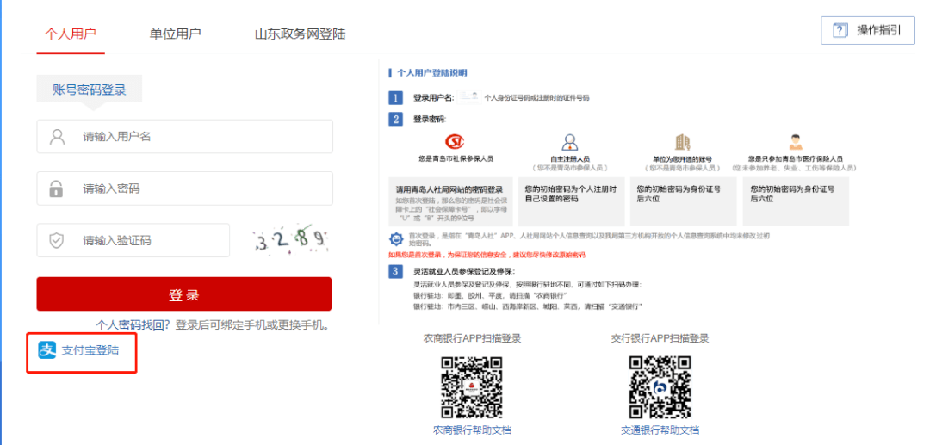Click 您是青岛市社保参保人员 label
The image size is (930, 445).
click(x=456, y=159)
